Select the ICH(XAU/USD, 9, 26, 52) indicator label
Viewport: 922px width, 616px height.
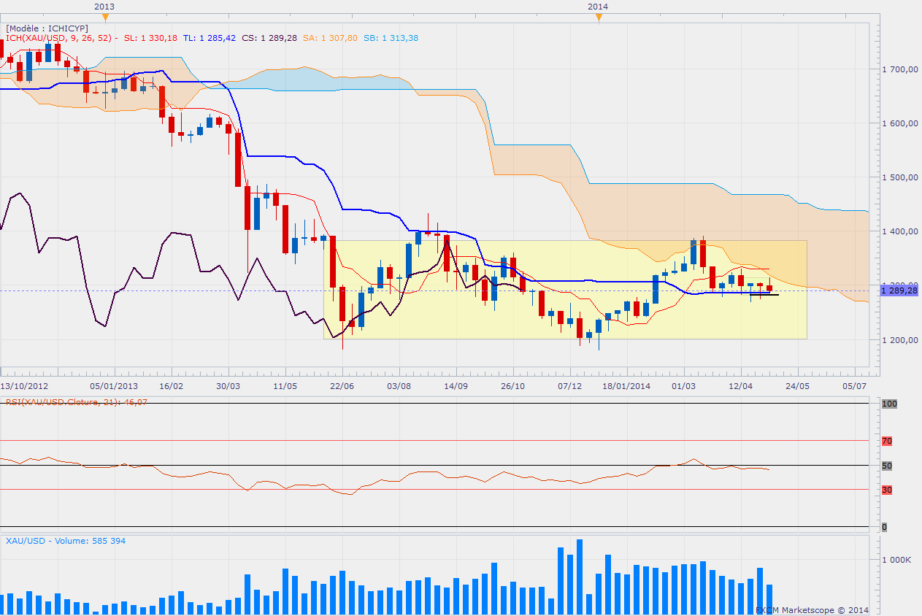(58, 38)
